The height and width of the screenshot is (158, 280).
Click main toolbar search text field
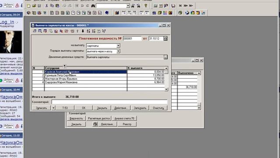pos(111,6)
